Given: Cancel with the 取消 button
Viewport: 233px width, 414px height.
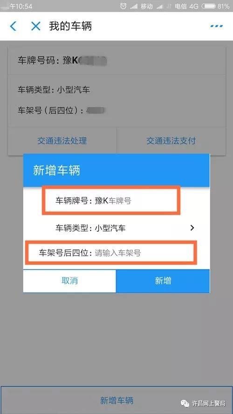Looking at the screenshot, I should pyautogui.click(x=69, y=281).
